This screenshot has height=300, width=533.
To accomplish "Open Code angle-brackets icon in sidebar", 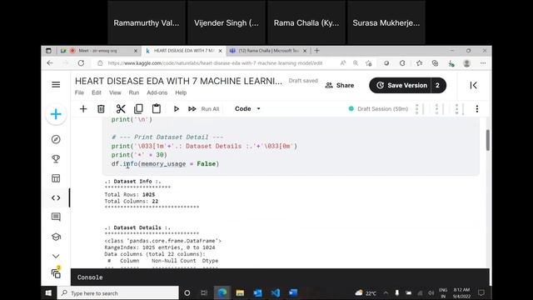I will [x=56, y=198].
